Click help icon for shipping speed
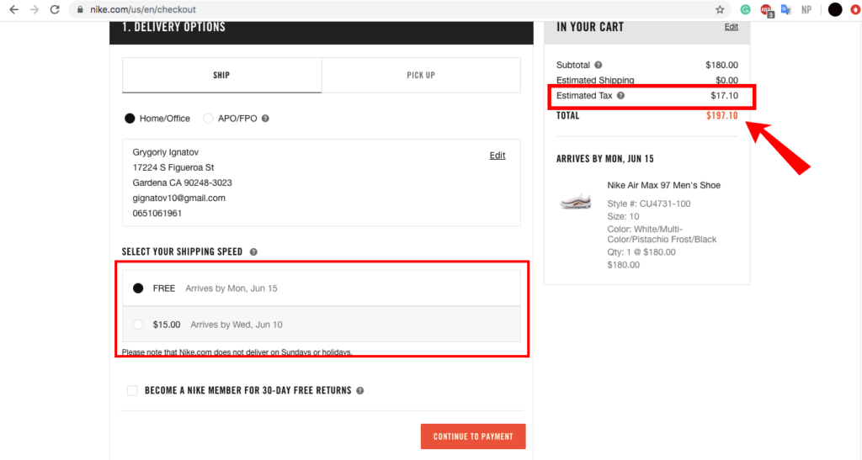The image size is (862, 460). (253, 252)
